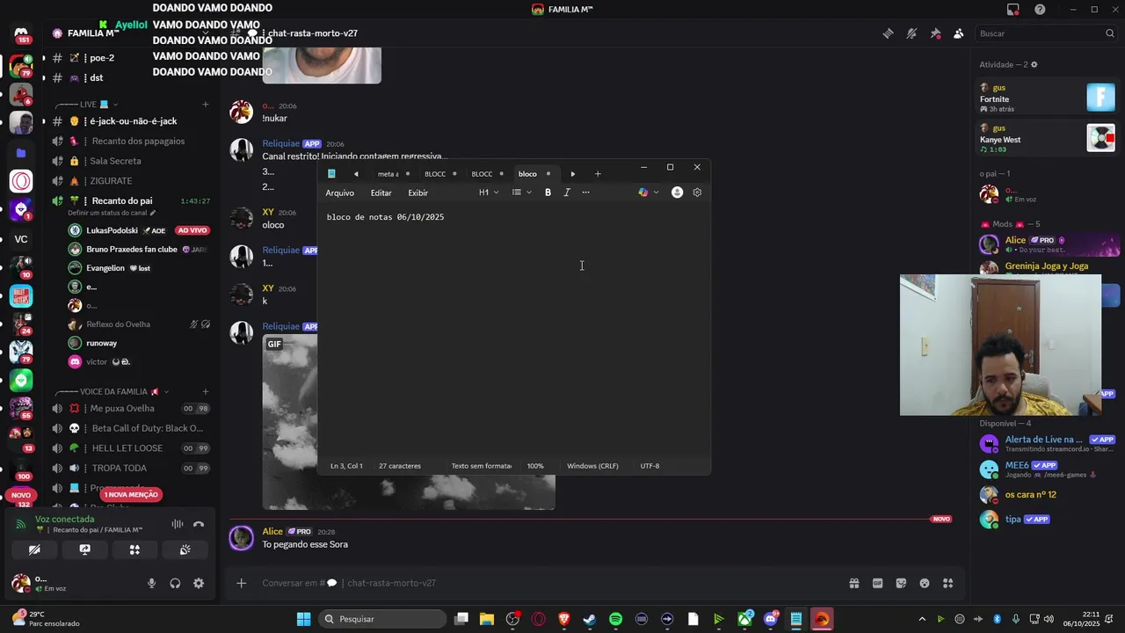
Task: Toggle Discord camera on or off
Action: (x=34, y=549)
